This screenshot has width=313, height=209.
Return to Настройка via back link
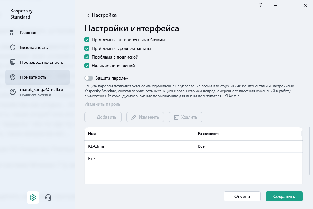coord(102,15)
